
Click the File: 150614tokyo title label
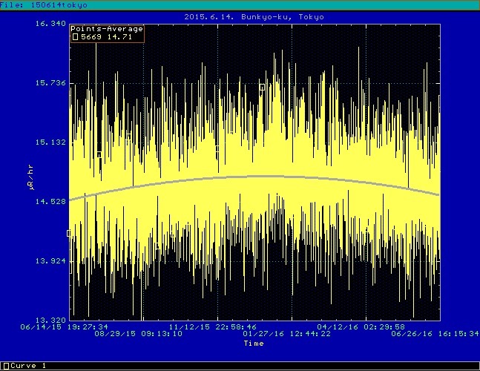click(x=44, y=5)
